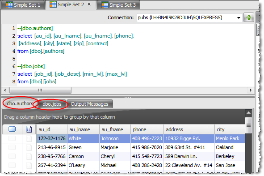Select the cell San Jose
Screen dimensions: 264x176
230,165
